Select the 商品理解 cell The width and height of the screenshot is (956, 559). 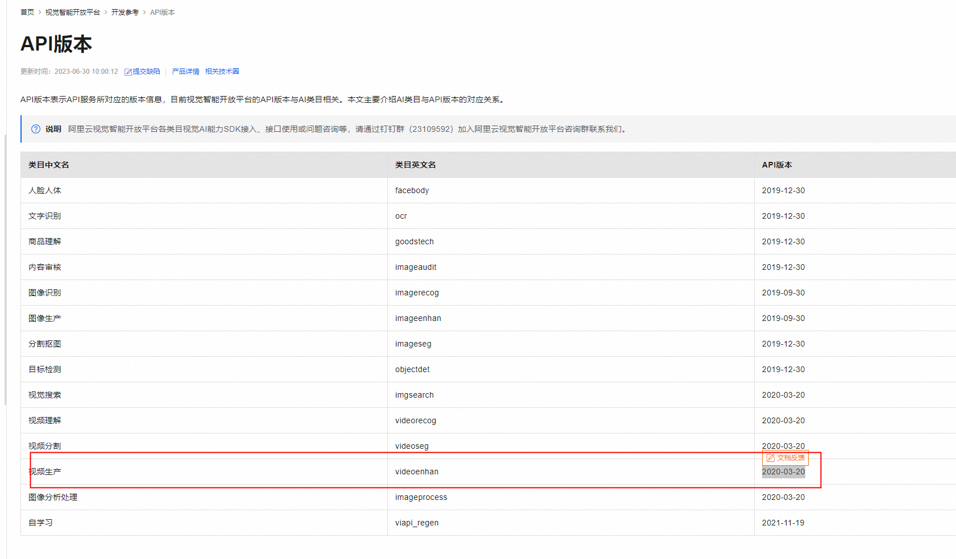click(204, 241)
